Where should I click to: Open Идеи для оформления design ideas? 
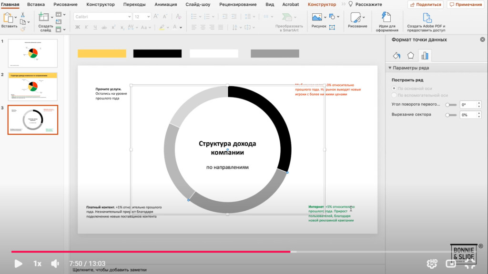click(x=386, y=17)
